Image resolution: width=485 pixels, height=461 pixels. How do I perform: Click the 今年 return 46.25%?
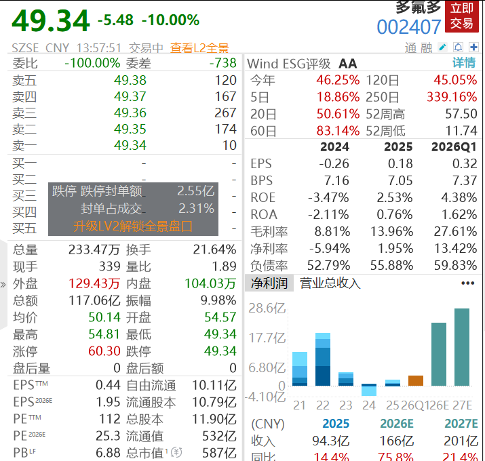338,80
